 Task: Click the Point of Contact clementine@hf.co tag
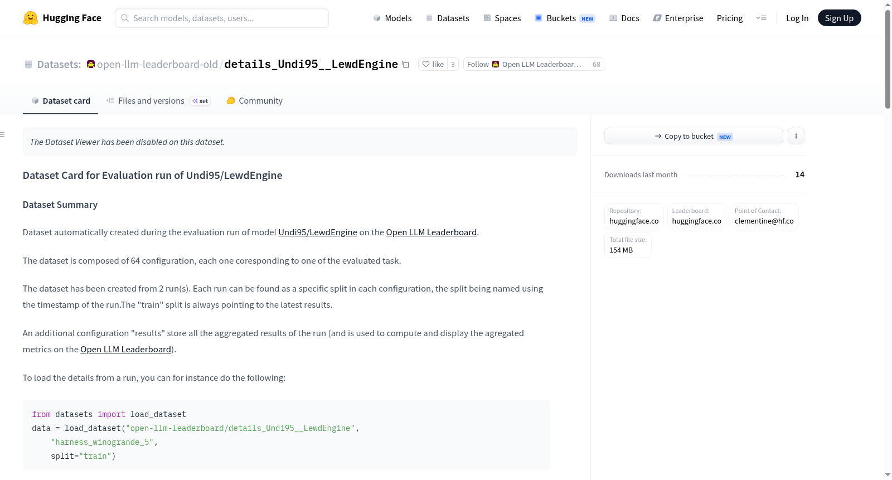tap(764, 216)
